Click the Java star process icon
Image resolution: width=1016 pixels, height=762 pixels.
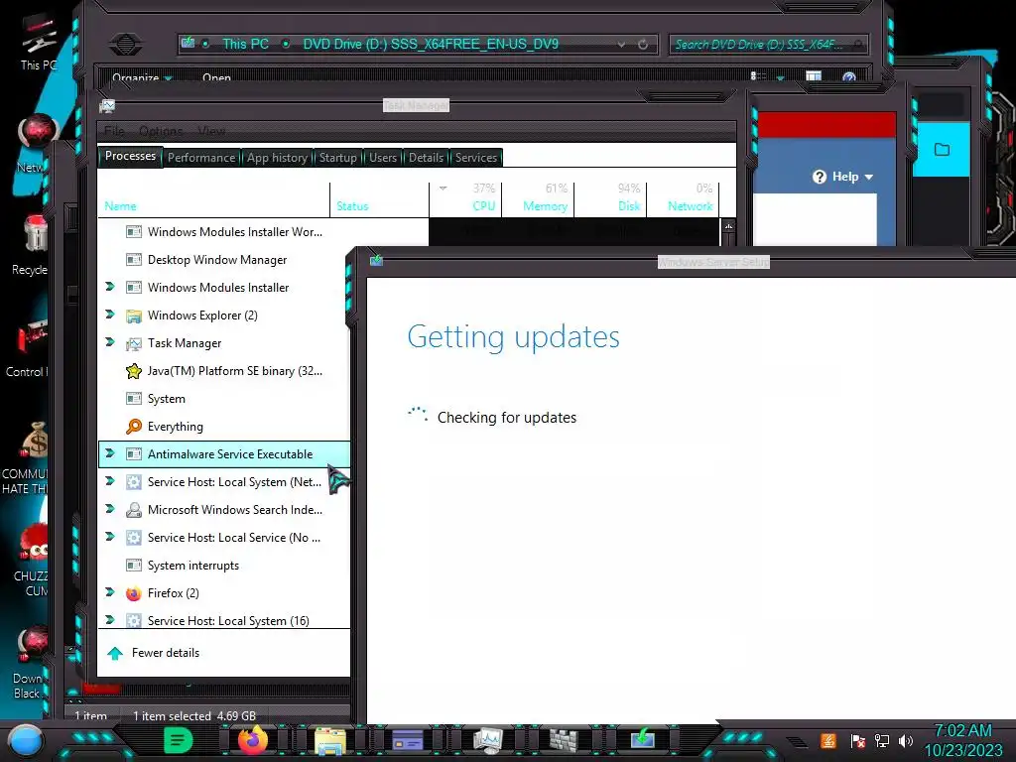pos(134,371)
